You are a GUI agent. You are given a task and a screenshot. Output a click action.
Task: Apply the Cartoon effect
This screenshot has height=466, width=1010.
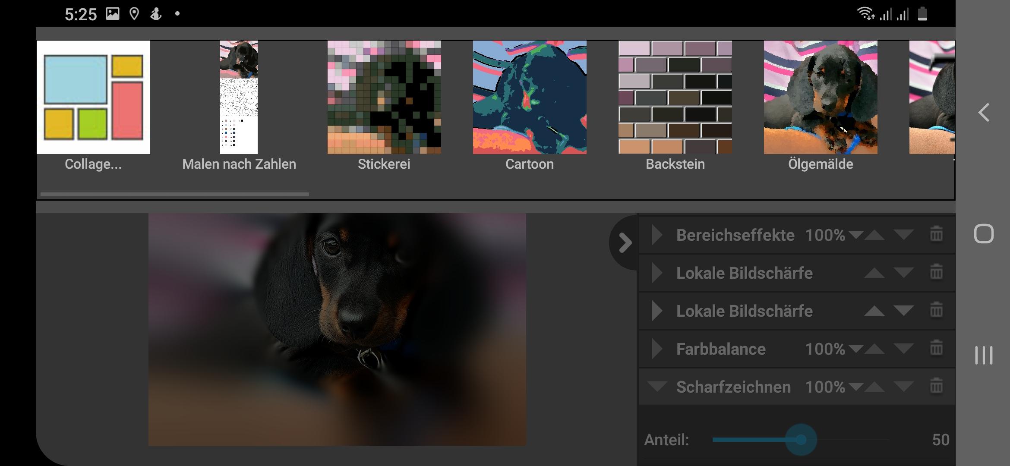coord(530,97)
